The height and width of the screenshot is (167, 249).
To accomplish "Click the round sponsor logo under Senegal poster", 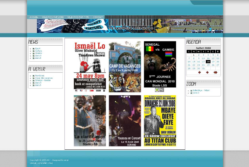I will point(157,90).
